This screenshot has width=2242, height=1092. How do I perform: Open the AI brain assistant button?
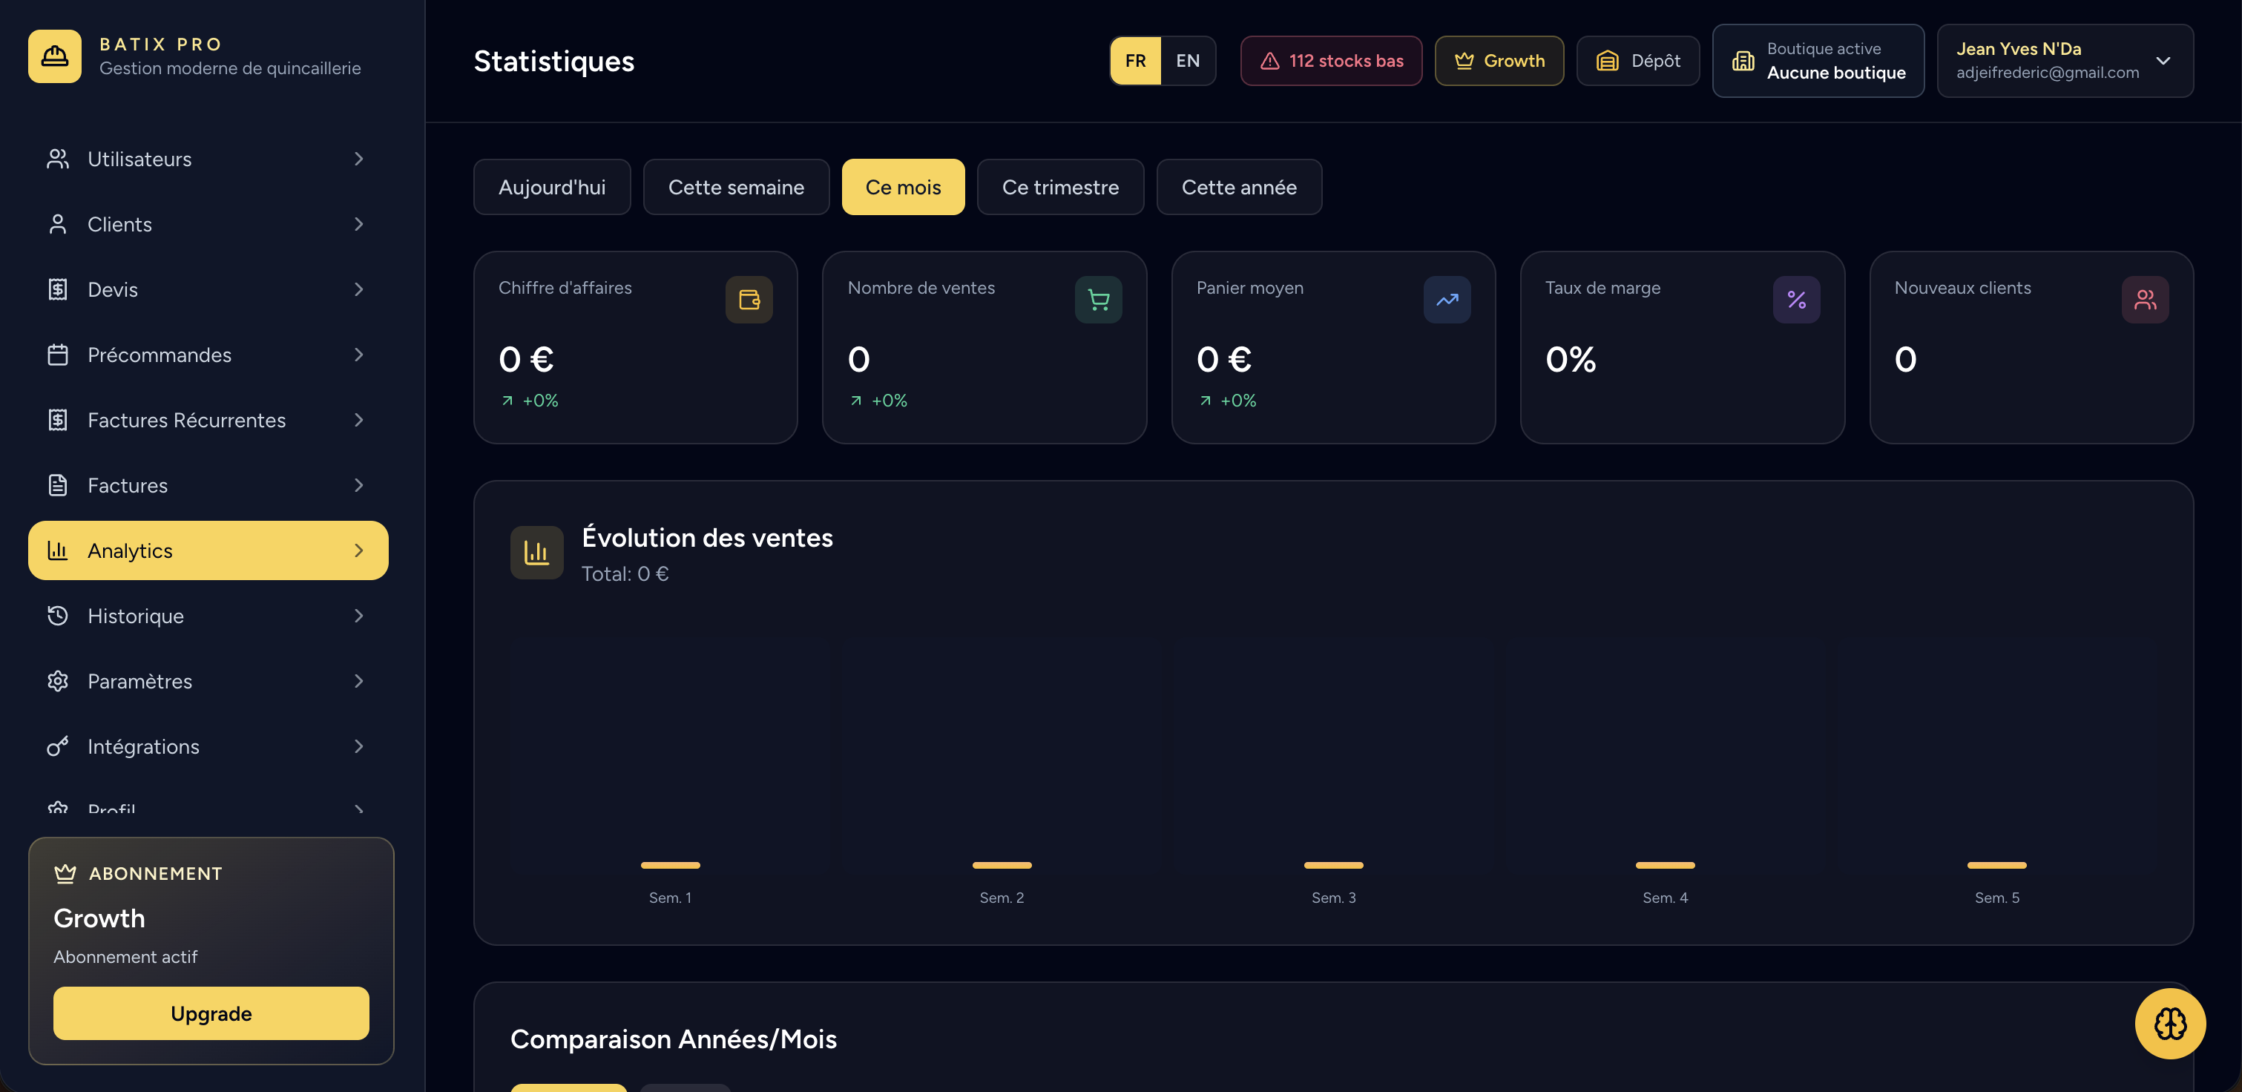[x=2170, y=1023]
